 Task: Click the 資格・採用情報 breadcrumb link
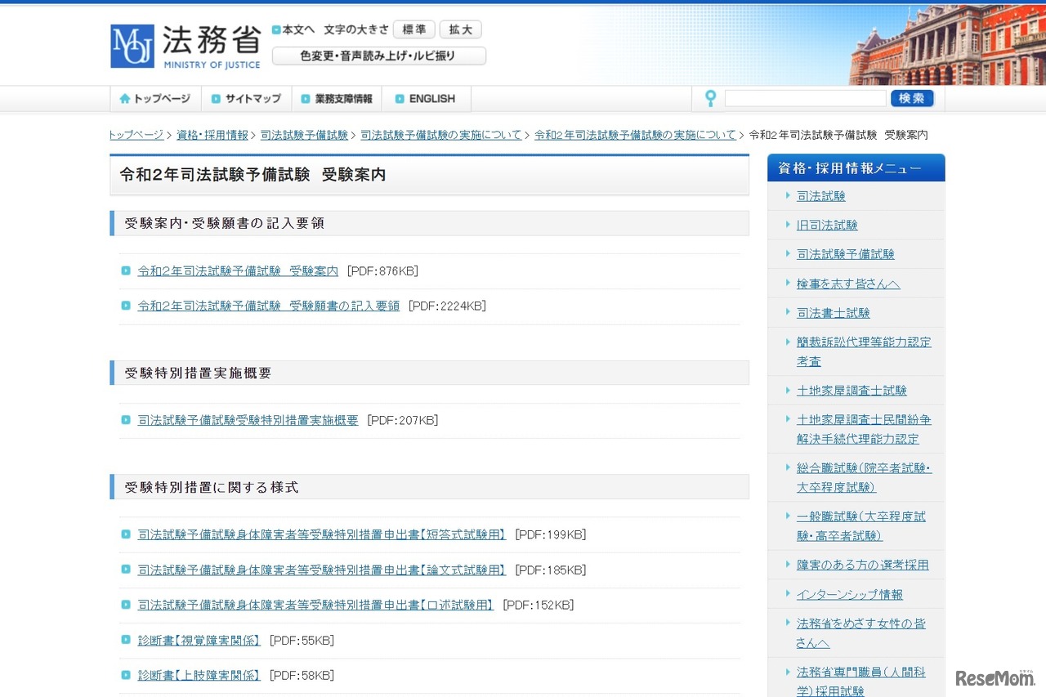point(212,134)
